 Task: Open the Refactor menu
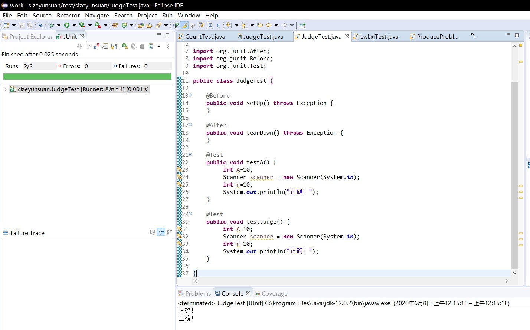tap(68, 15)
